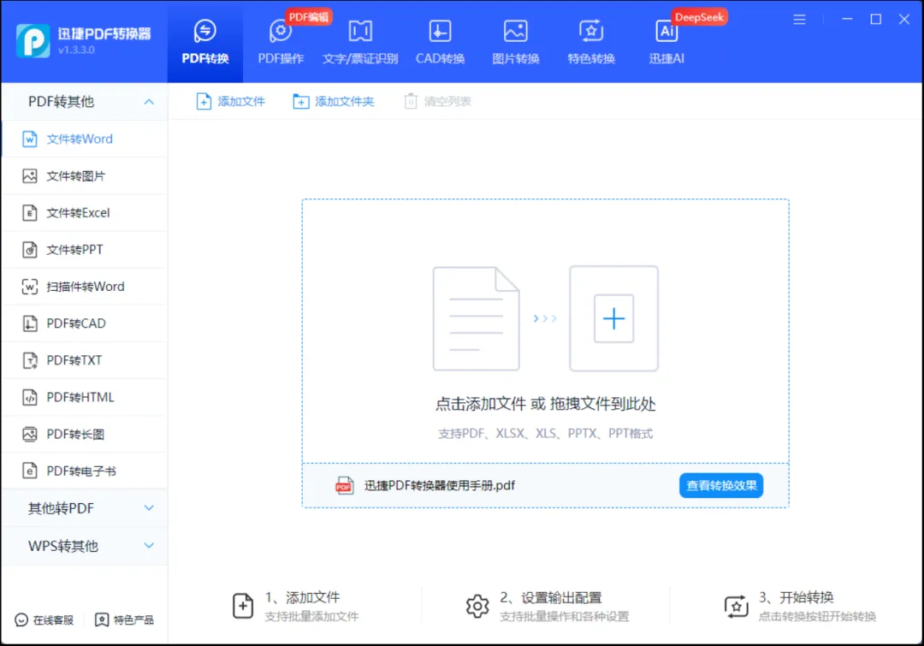Select 文件转Excel in sidebar
The image size is (924, 646).
(x=85, y=213)
